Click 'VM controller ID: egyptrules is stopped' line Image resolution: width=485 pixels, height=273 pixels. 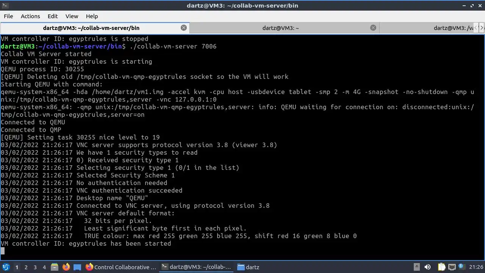click(75, 39)
